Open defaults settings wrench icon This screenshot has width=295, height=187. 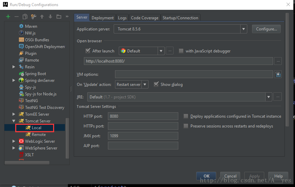(33, 17)
